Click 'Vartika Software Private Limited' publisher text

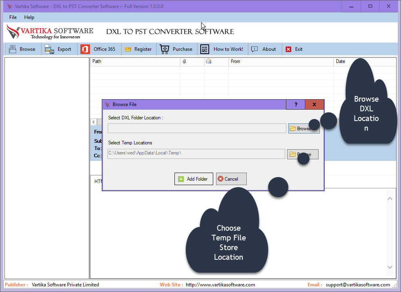[65, 285]
